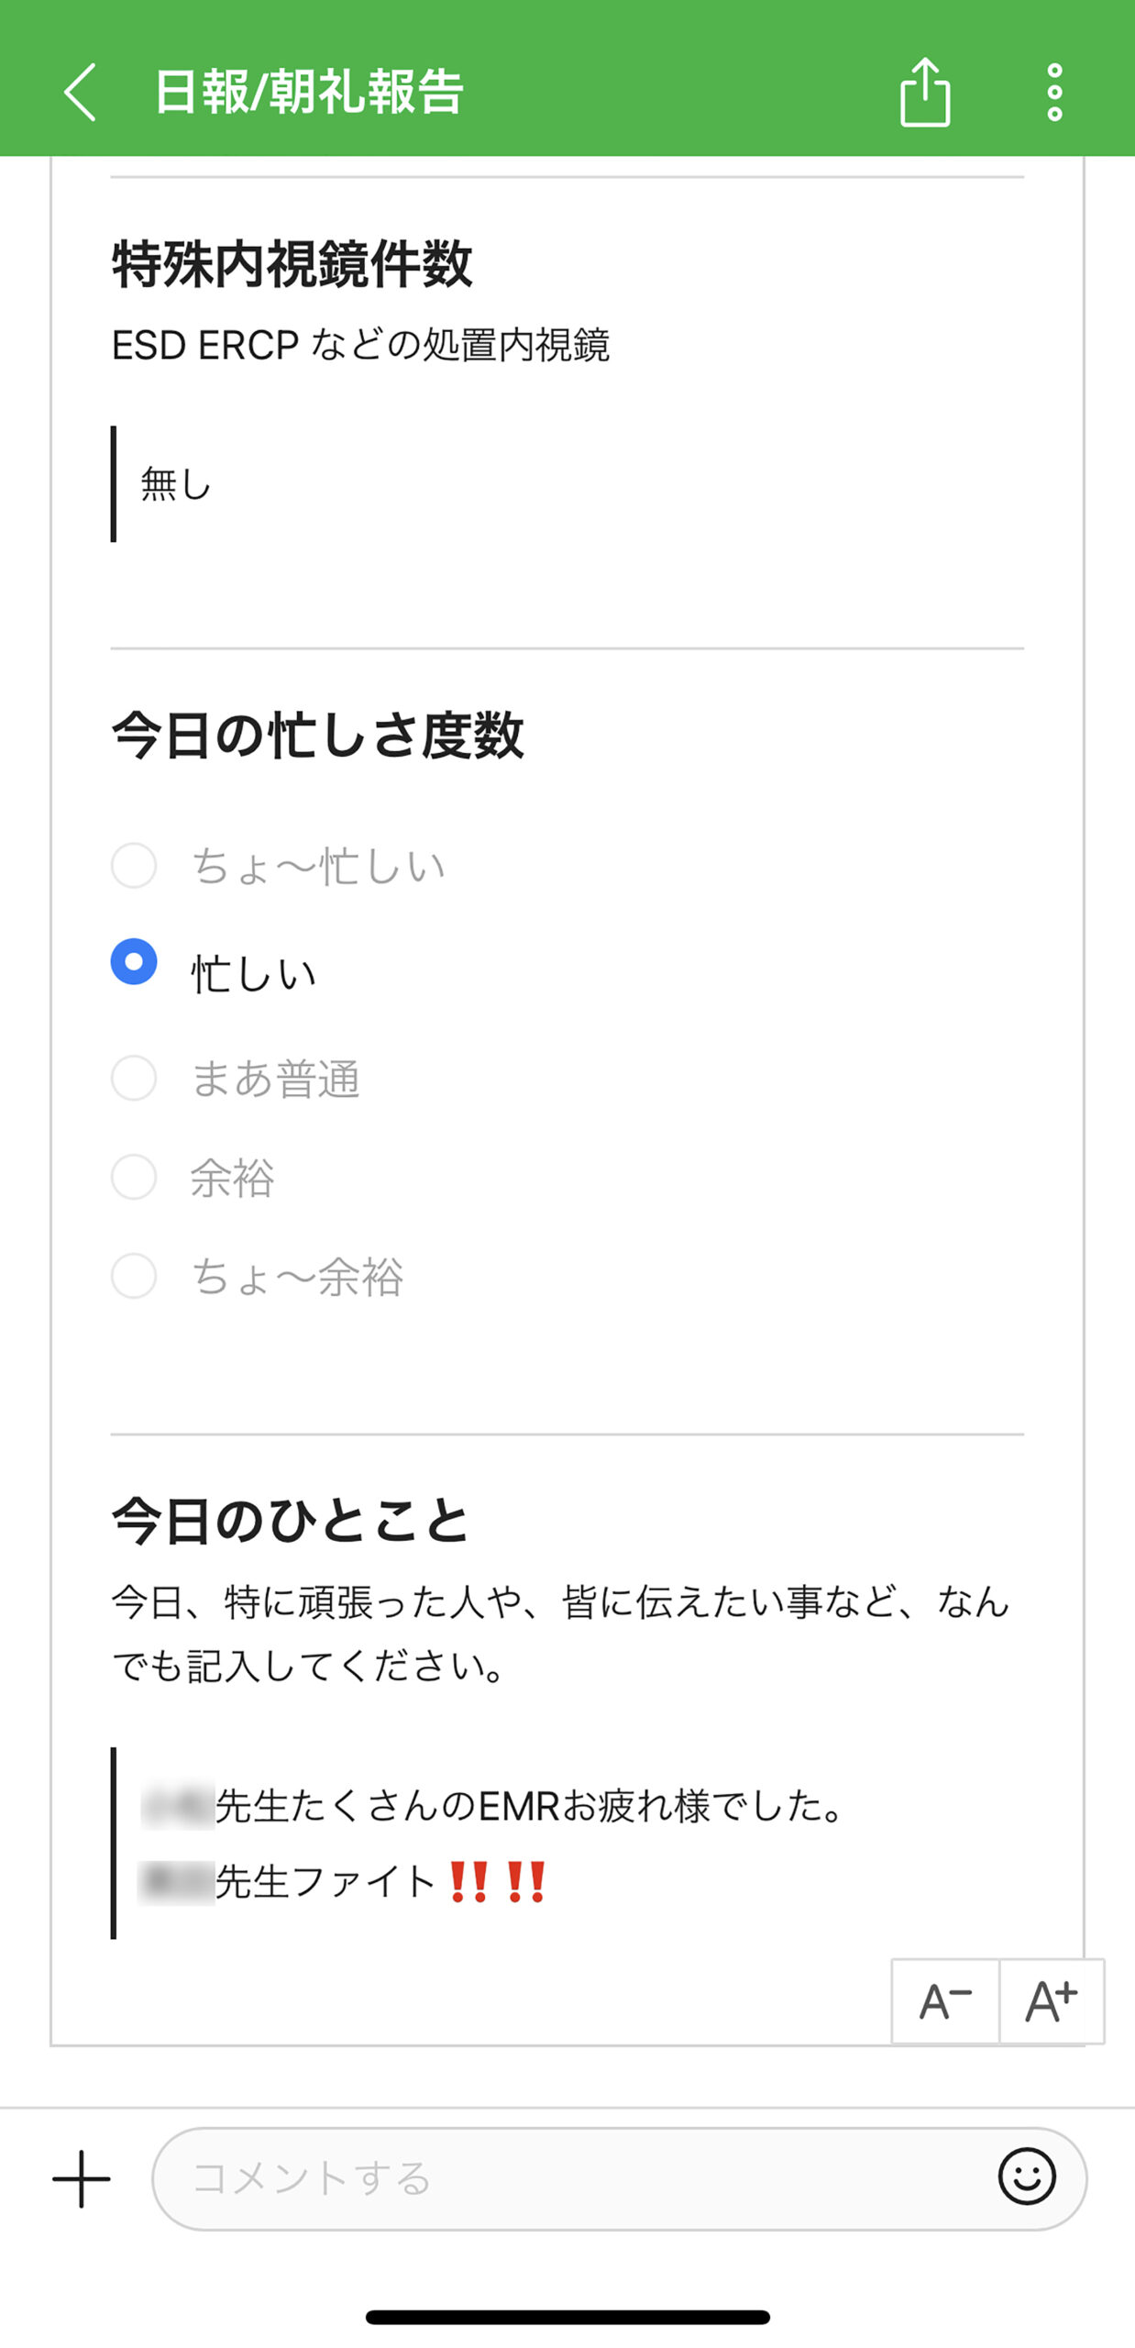The image size is (1135, 2348).
Task: Tap the 無し answer under 特殊内視鏡件数
Action: coord(176,483)
